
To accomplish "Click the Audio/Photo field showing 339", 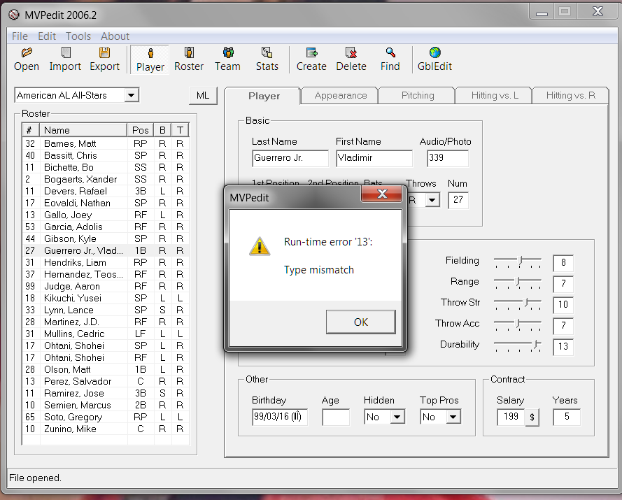I will pyautogui.click(x=448, y=158).
